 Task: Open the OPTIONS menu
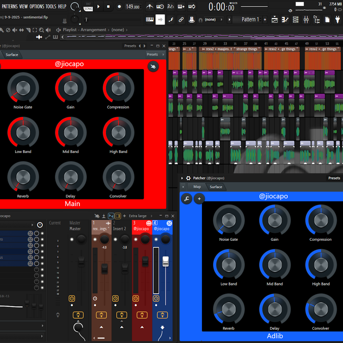37,7
